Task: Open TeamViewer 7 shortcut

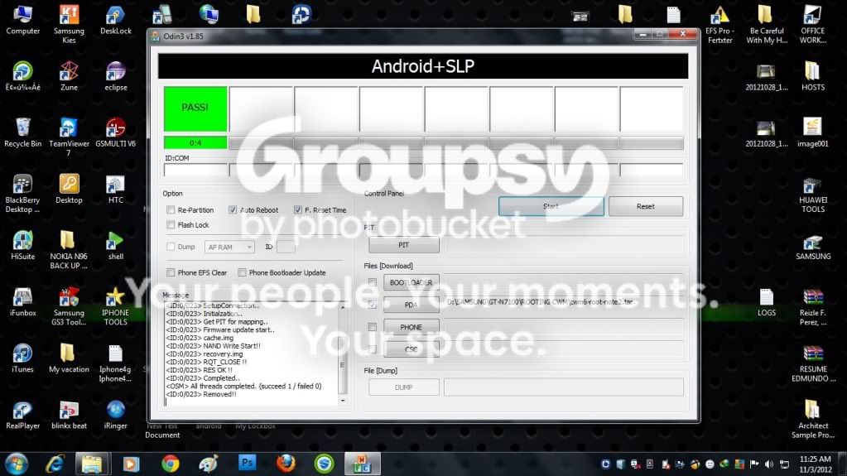Action: tap(69, 137)
